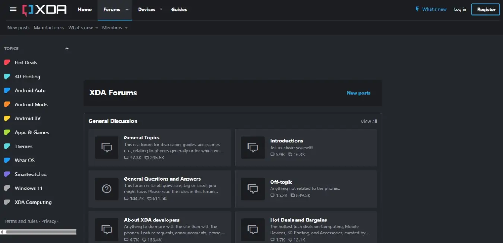The image size is (503, 243).
Task: Click the messages count icon under Off-topic
Action: (x=292, y=195)
